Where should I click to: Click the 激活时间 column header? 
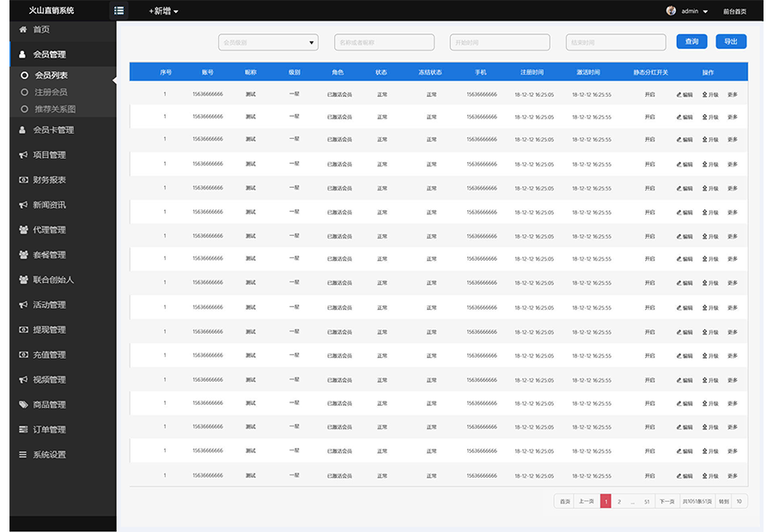click(x=588, y=72)
